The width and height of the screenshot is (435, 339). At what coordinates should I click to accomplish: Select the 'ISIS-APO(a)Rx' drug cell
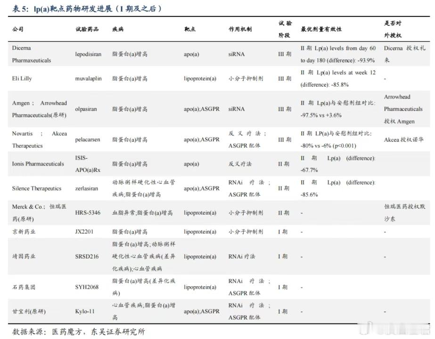(88, 164)
